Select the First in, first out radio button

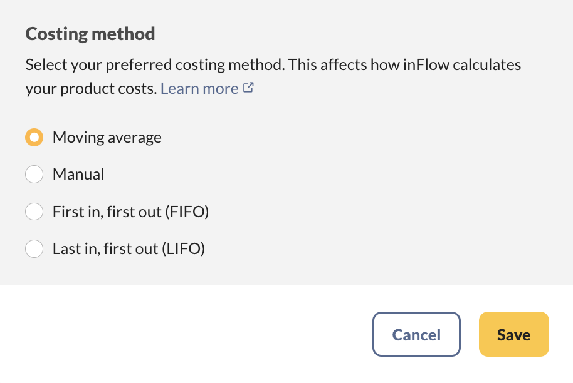point(34,212)
